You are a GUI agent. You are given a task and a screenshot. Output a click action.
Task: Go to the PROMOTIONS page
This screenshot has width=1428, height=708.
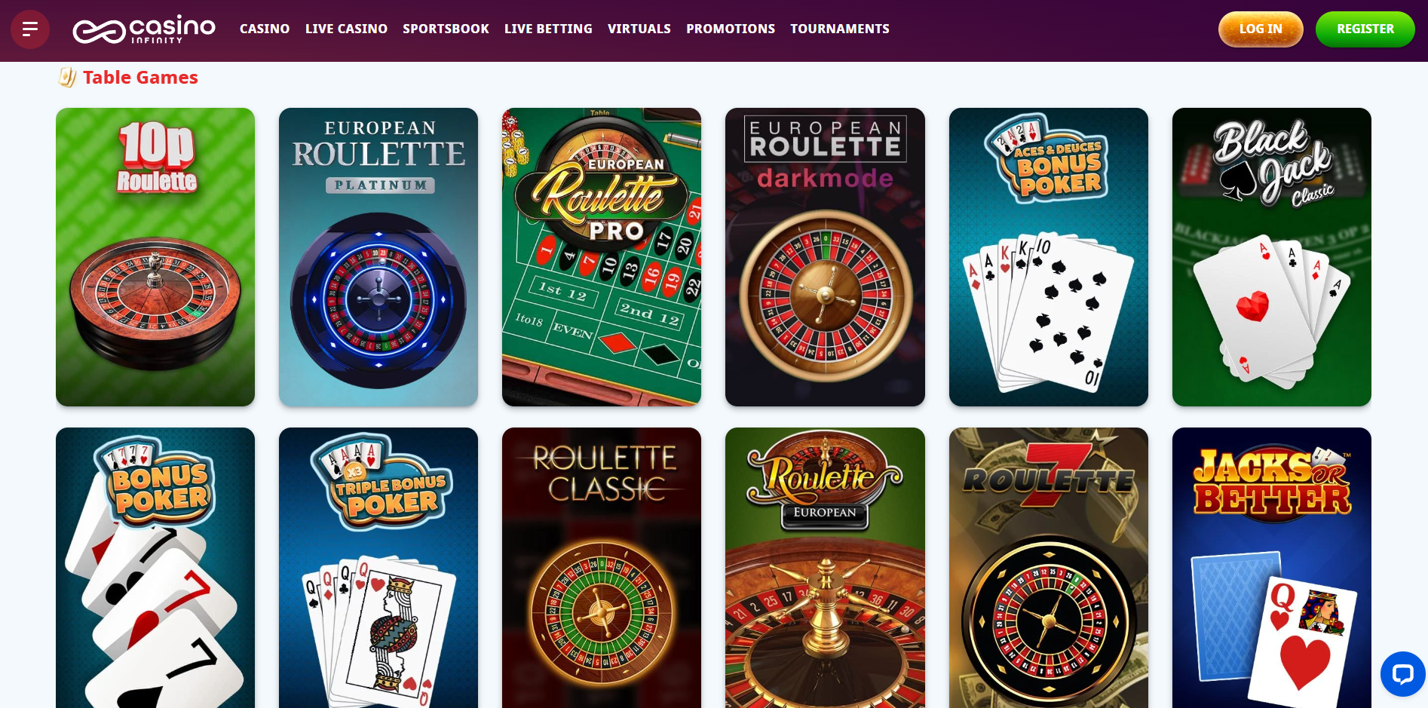tap(731, 29)
